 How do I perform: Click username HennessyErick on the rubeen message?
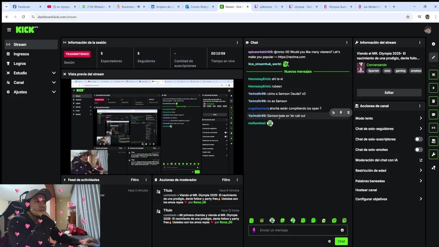click(x=259, y=86)
